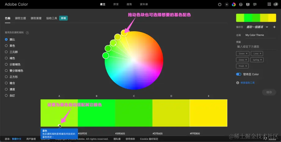The width and height of the screenshot is (281, 142).
Task: Open the Creative Cloud icon
Action: 276,4
